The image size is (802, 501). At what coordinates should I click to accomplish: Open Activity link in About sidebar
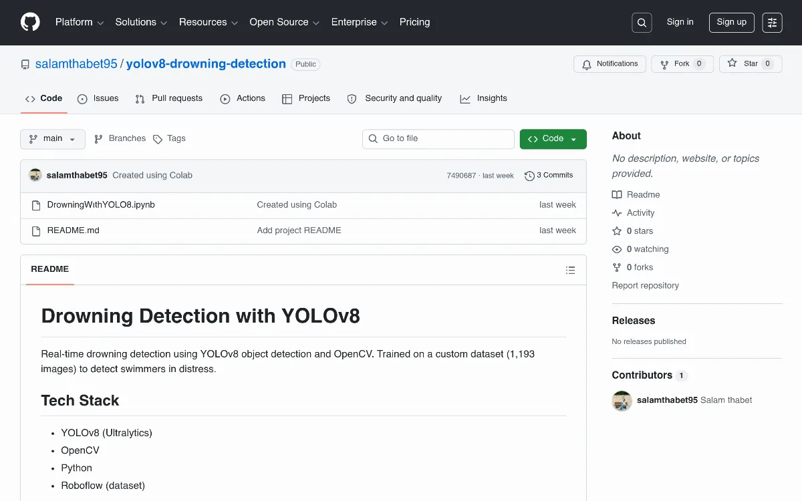point(633,213)
